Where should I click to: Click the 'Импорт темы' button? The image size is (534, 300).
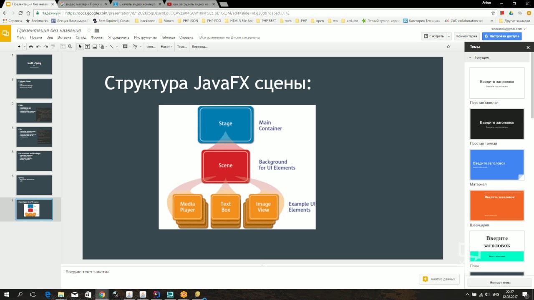pos(499,282)
